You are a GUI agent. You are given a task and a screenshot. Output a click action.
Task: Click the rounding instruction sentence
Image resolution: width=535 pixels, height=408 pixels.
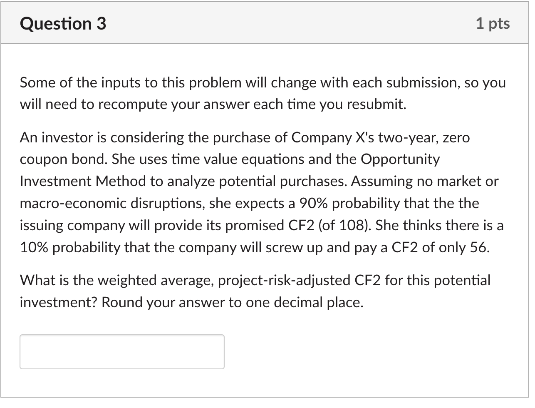coord(233,302)
